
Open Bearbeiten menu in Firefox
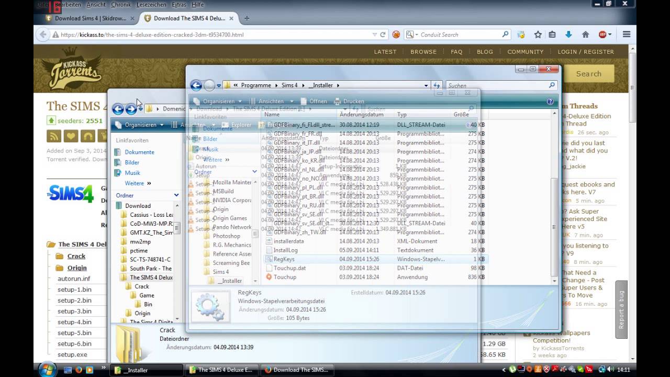tap(68, 4)
